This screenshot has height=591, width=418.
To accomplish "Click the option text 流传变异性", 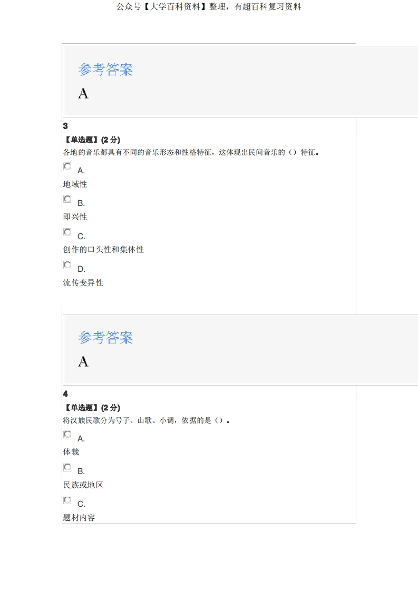I will (x=83, y=283).
